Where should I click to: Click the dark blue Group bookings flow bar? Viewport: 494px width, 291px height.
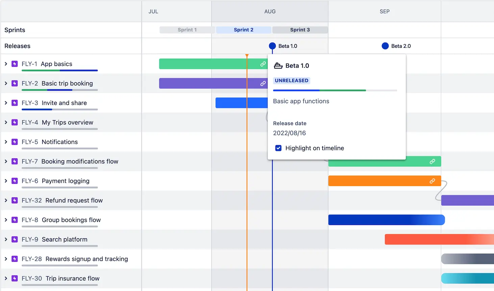(x=387, y=220)
